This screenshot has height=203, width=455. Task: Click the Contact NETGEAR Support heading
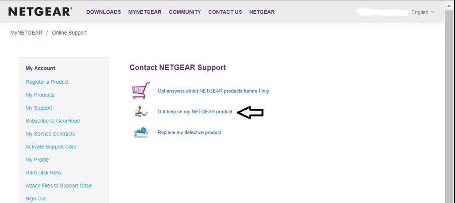pyautogui.click(x=178, y=67)
